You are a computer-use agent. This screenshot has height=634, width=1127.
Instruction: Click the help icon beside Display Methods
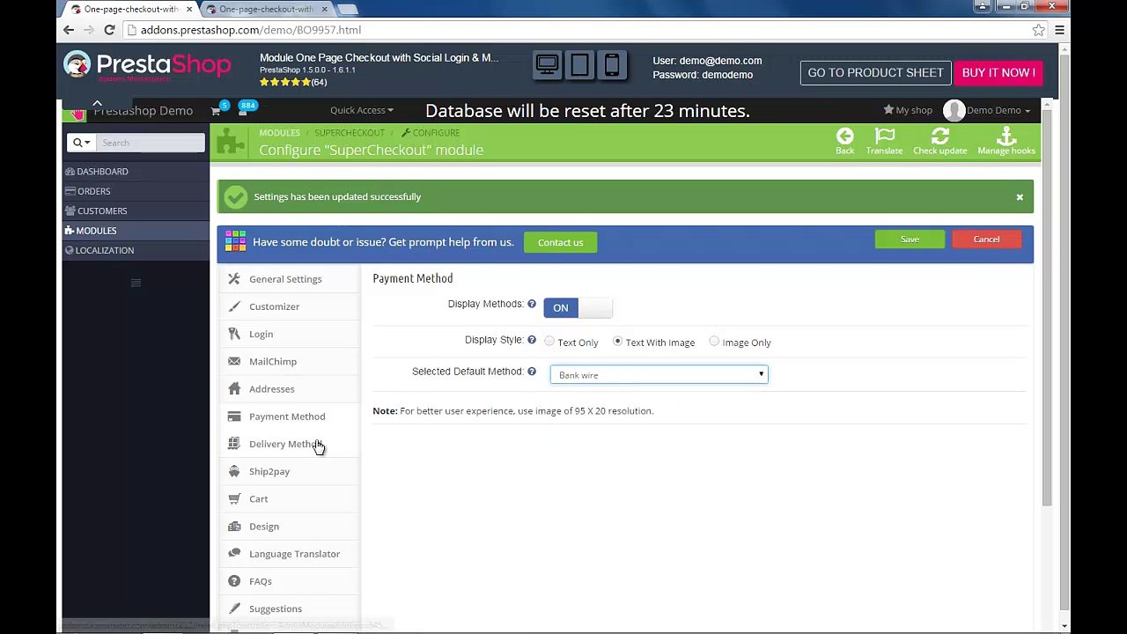532,304
